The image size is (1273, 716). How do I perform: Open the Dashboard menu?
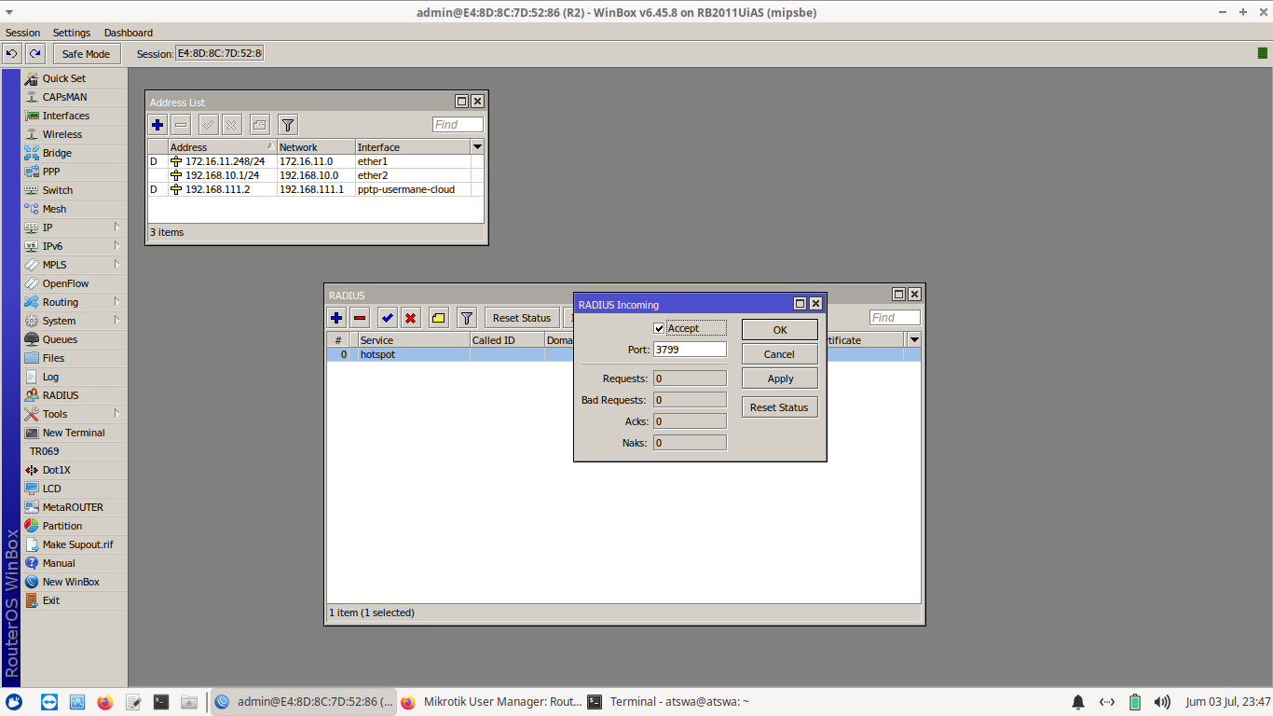tap(129, 33)
